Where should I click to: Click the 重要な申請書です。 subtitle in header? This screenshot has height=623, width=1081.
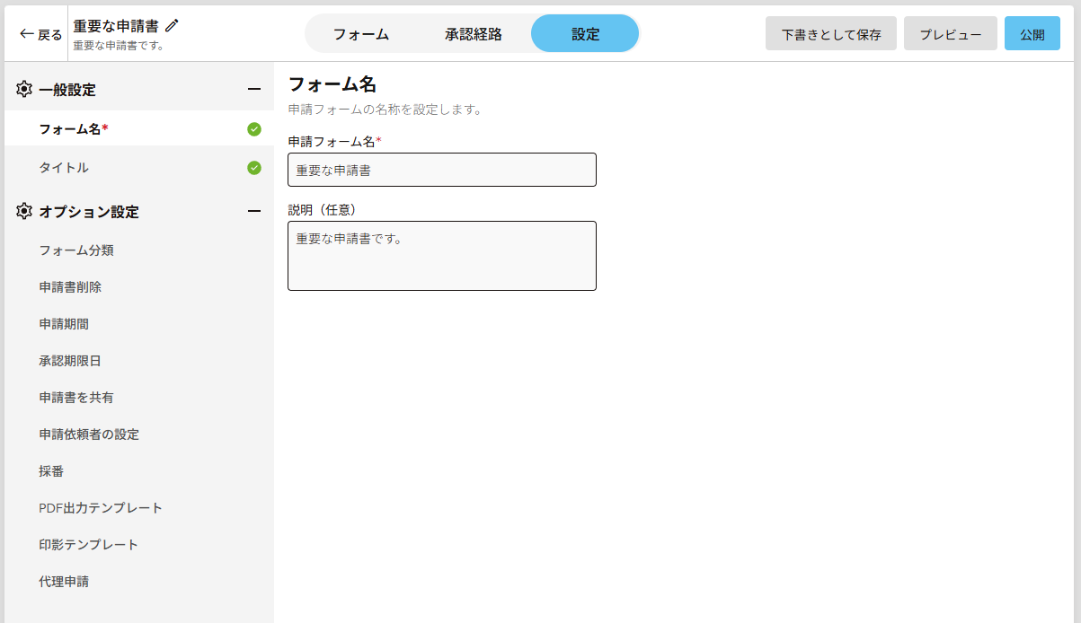point(119,45)
